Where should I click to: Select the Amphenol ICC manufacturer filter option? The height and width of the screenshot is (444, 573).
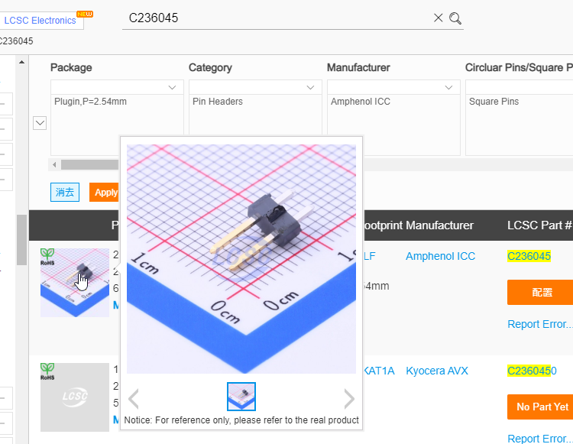pyautogui.click(x=361, y=102)
